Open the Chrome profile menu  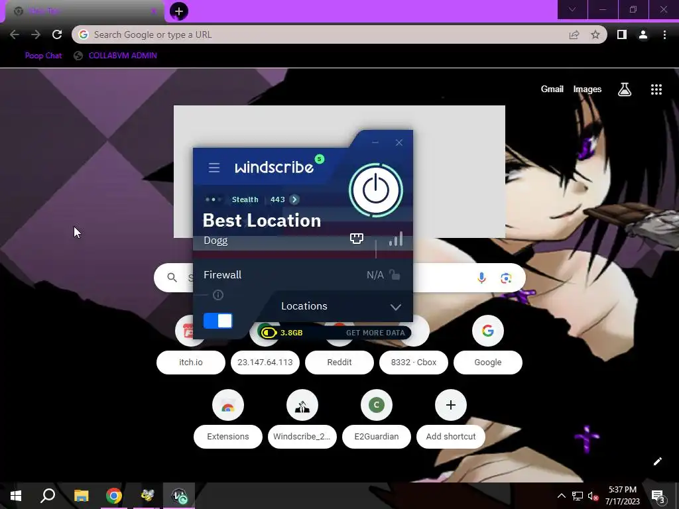(643, 34)
